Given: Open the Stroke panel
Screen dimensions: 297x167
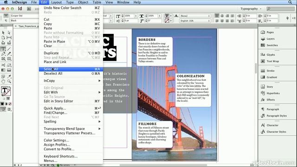Looking at the screenshot, I should pos(271,71).
